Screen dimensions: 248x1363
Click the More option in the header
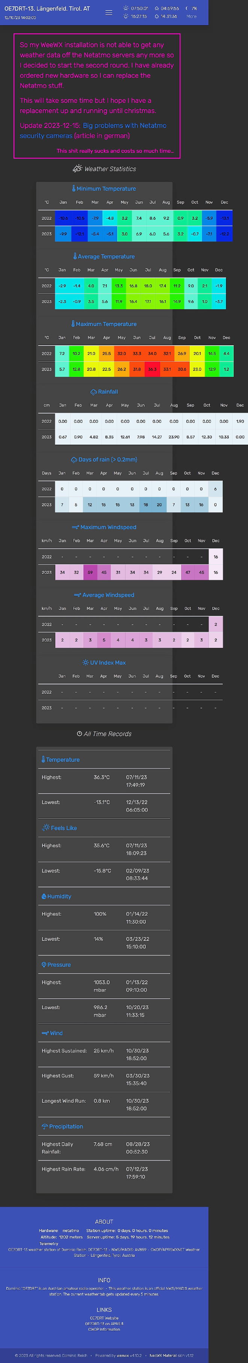pyautogui.click(x=191, y=17)
